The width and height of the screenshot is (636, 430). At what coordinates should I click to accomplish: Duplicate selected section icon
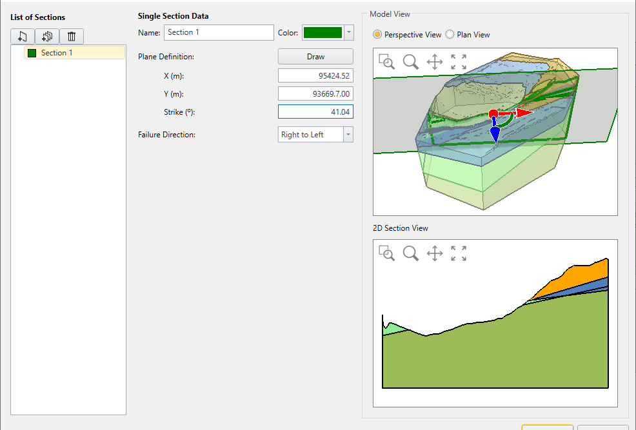tap(47, 37)
